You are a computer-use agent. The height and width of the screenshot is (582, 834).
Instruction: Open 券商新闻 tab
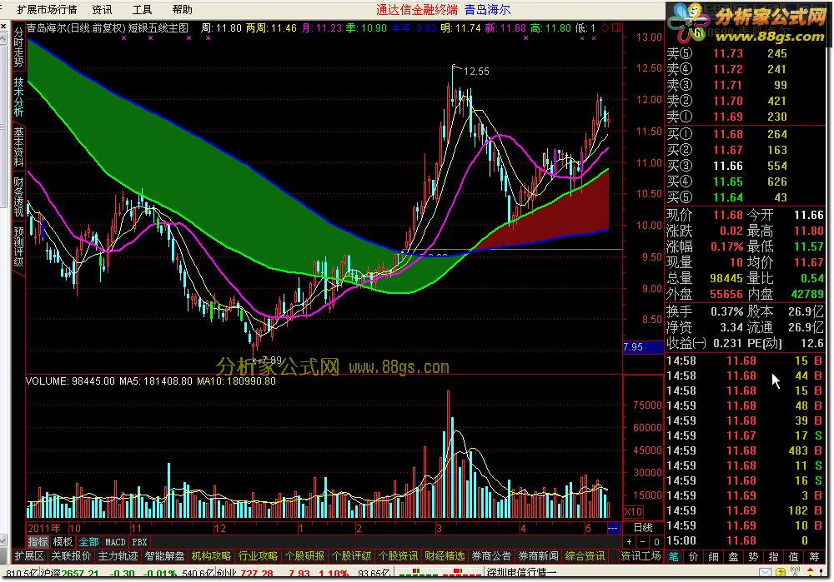click(538, 556)
